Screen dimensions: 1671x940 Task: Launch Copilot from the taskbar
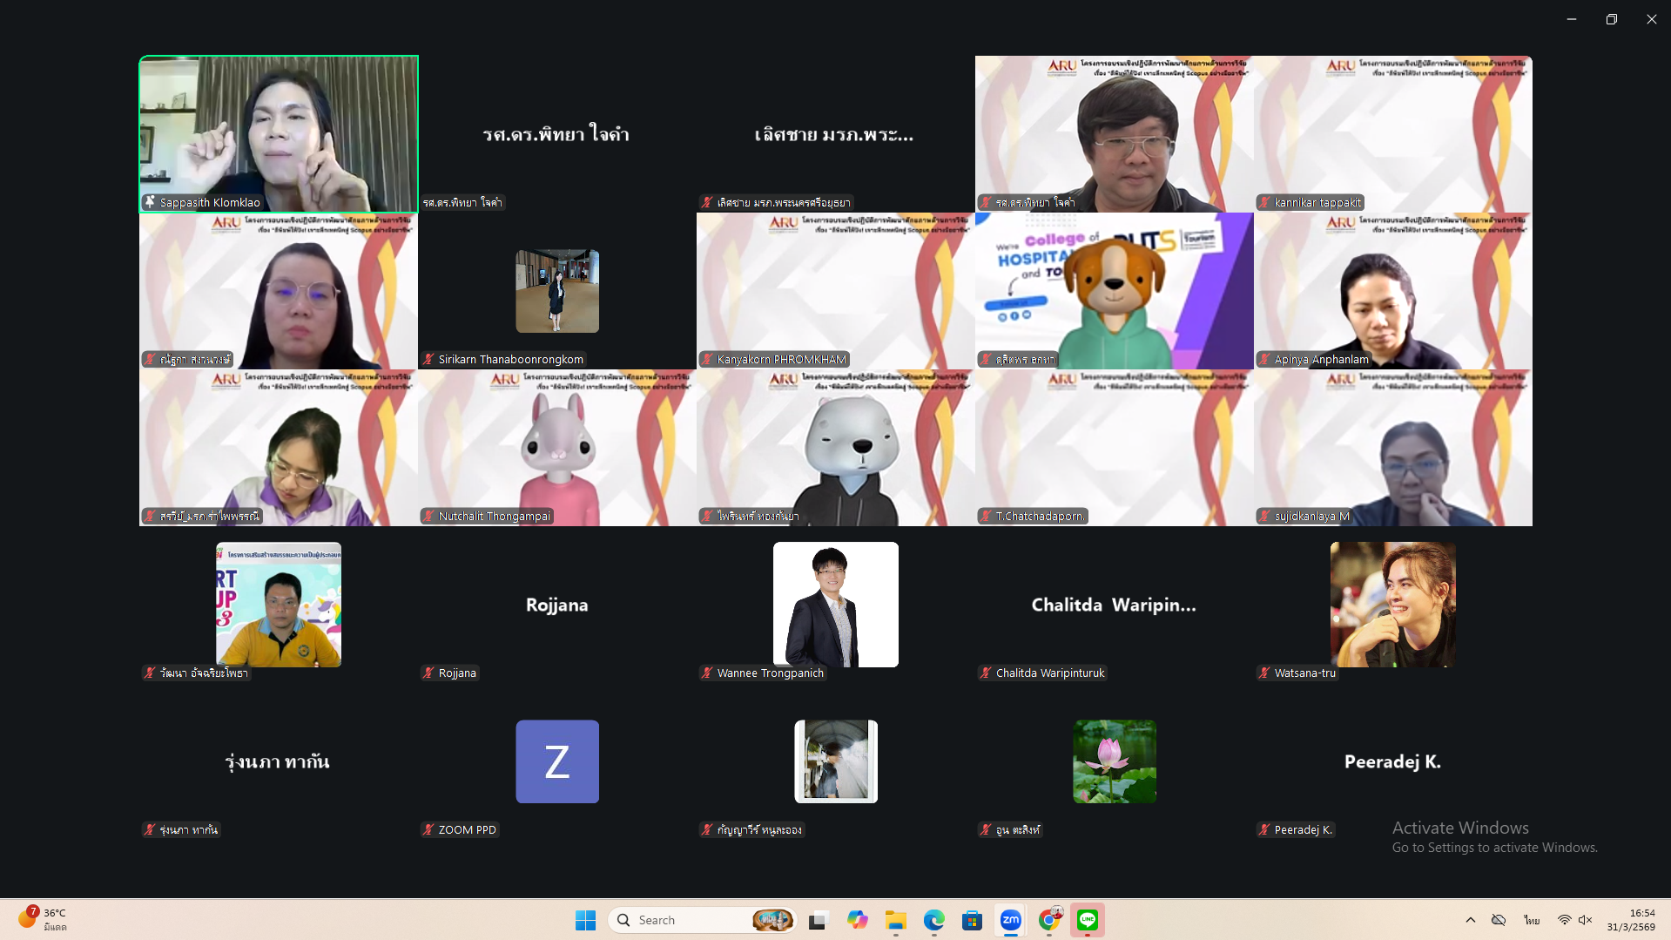coord(857,920)
